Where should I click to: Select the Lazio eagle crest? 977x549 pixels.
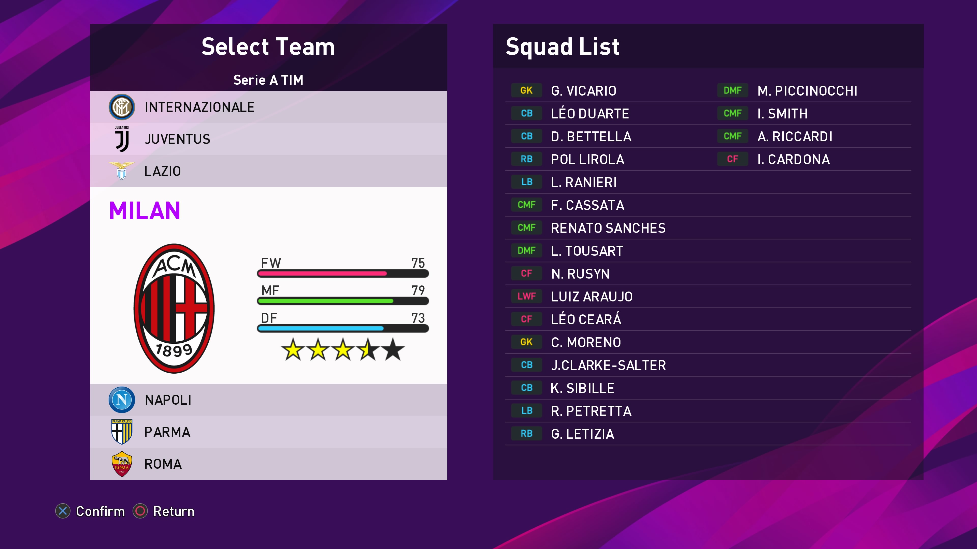pos(121,171)
